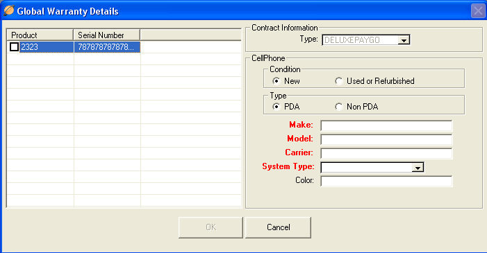Close the Global Warranty Details window
This screenshot has width=487, height=253.
point(478,11)
